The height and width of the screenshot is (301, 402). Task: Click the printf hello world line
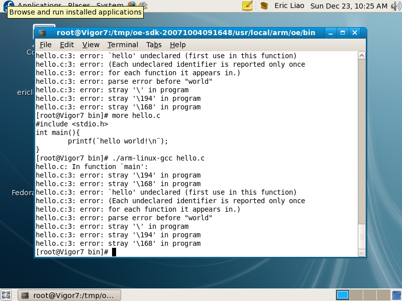[x=118, y=141]
